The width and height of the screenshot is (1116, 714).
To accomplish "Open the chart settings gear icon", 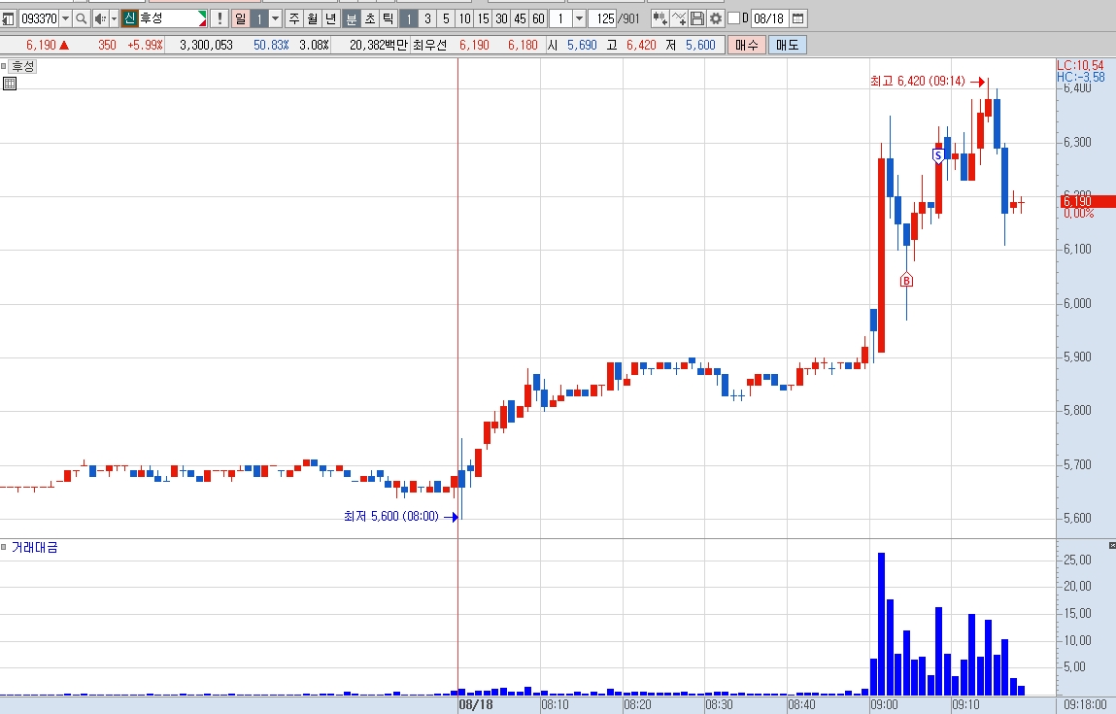I will [716, 18].
